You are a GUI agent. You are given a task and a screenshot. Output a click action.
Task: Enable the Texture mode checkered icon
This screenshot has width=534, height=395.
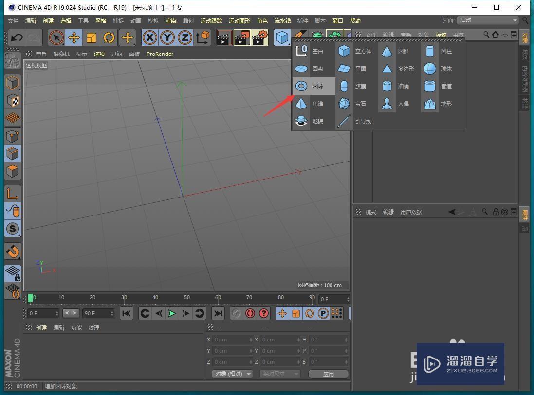tap(13, 100)
